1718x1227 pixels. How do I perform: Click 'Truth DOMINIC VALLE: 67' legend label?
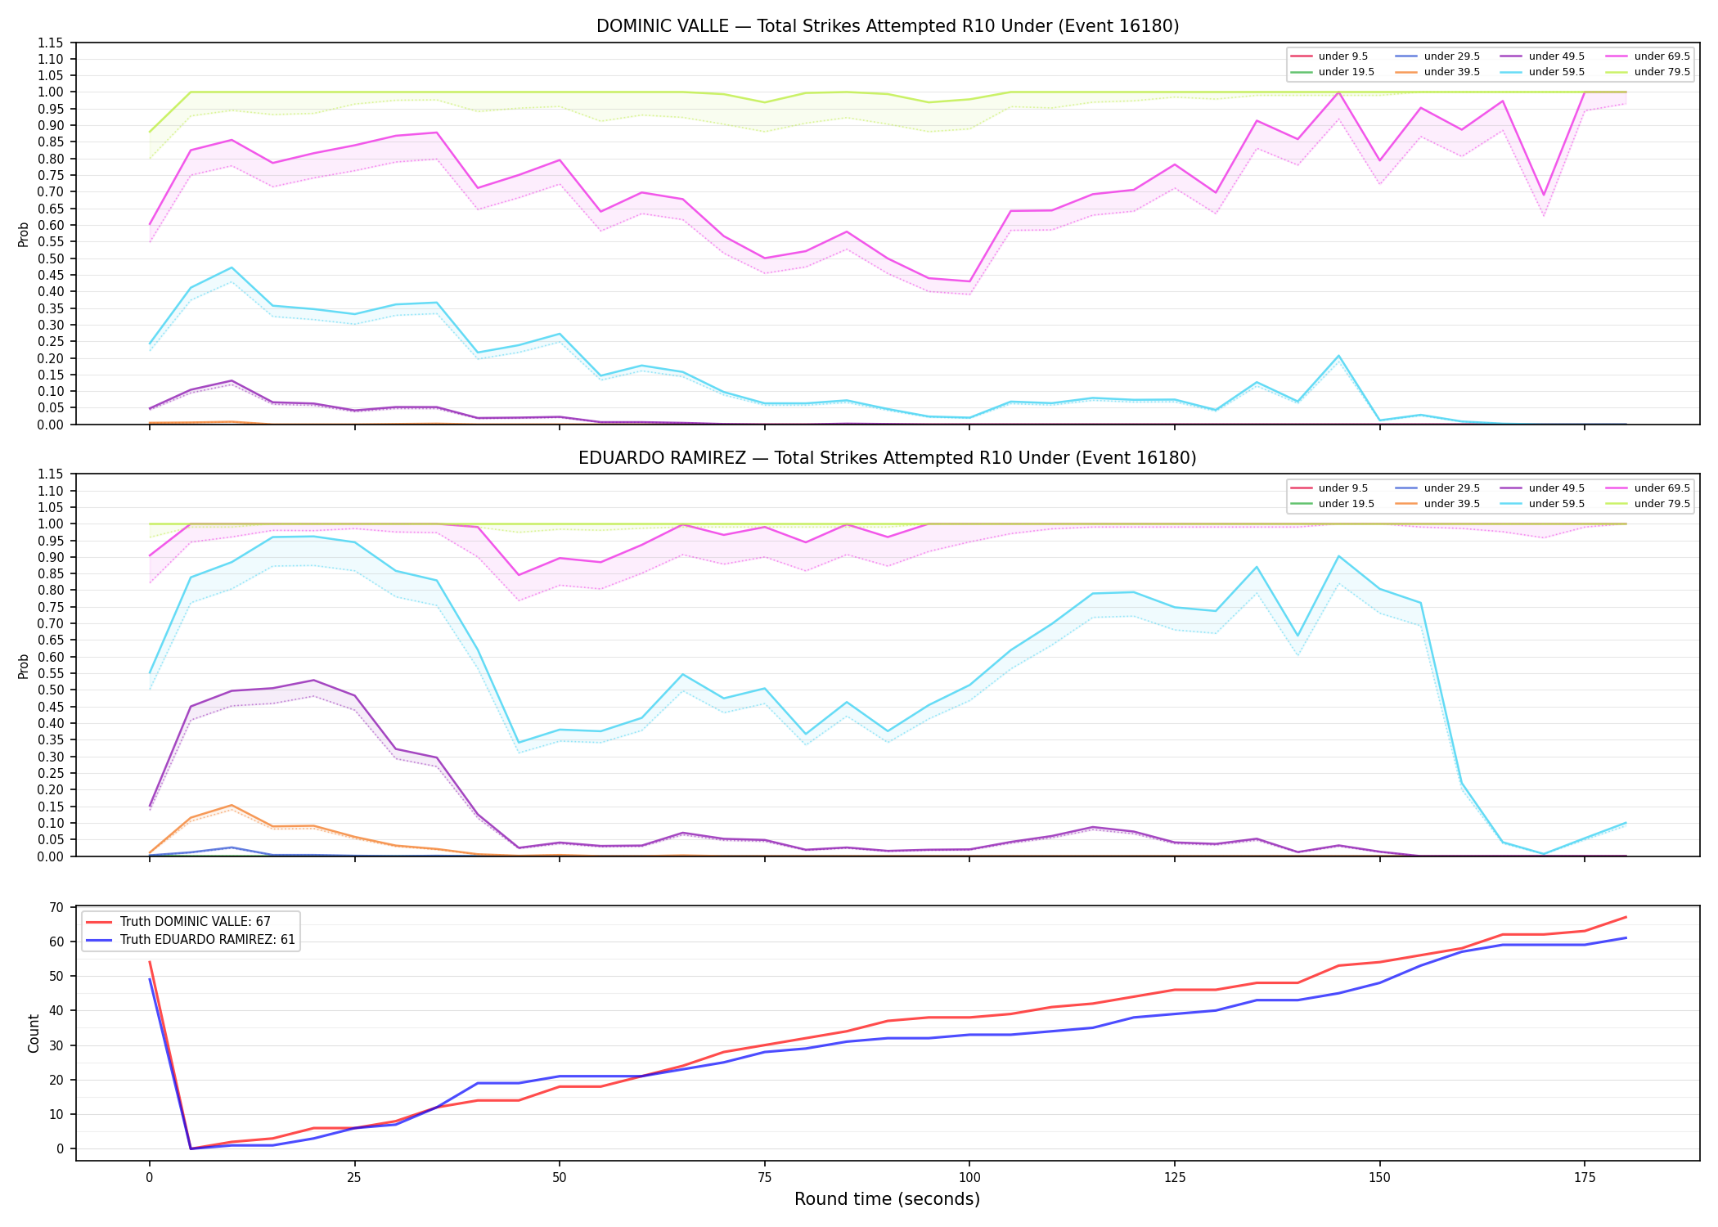pyautogui.click(x=196, y=922)
